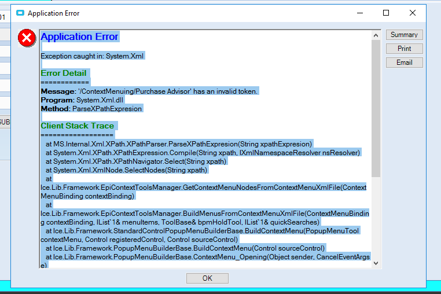Viewport: 441px width, 294px height.
Task: Click the ContextMenu_Opening stack line
Action: click(205, 261)
